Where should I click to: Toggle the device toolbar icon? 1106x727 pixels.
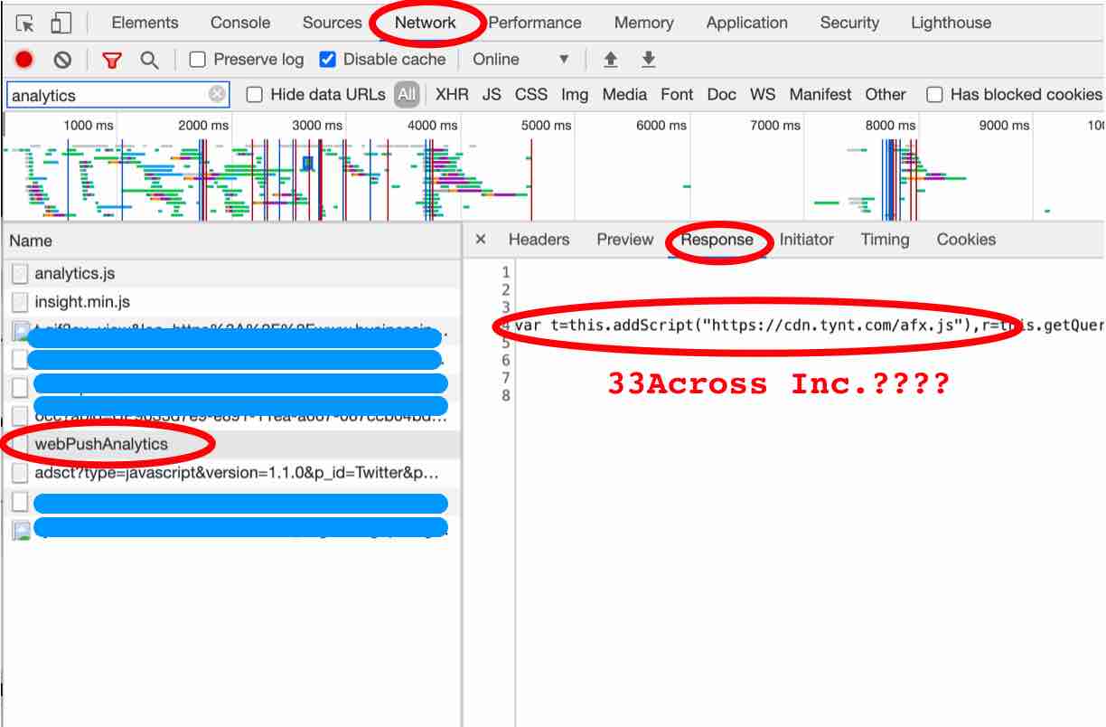[x=61, y=24]
